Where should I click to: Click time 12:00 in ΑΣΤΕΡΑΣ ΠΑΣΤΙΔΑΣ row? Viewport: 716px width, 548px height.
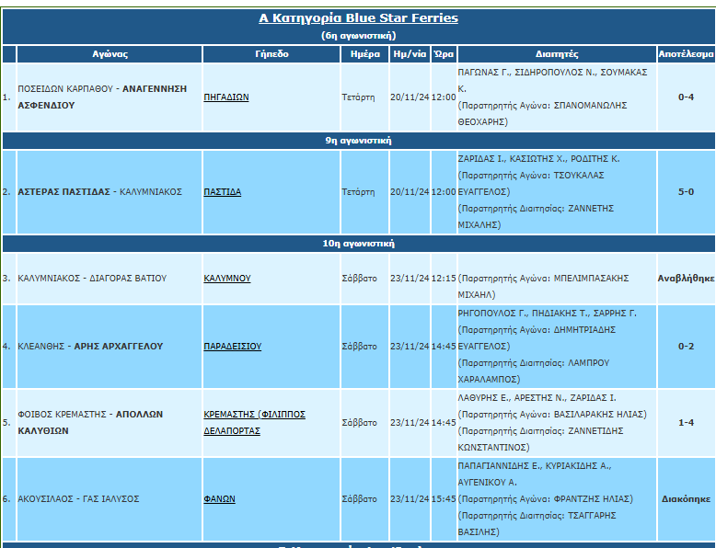tap(444, 192)
